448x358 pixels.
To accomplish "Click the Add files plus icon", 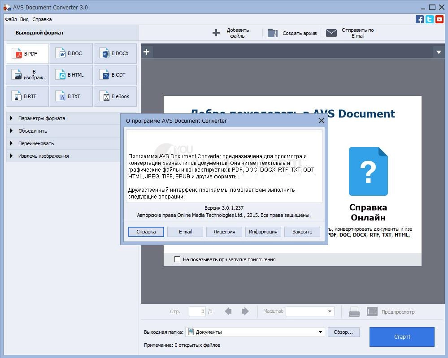I will 216,33.
